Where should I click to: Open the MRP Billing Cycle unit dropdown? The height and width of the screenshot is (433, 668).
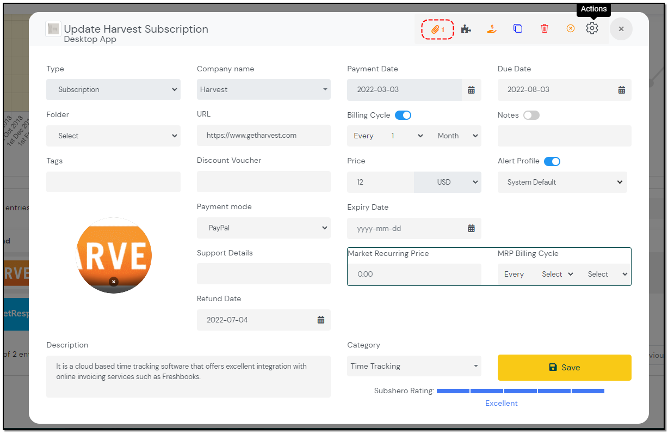[607, 275]
